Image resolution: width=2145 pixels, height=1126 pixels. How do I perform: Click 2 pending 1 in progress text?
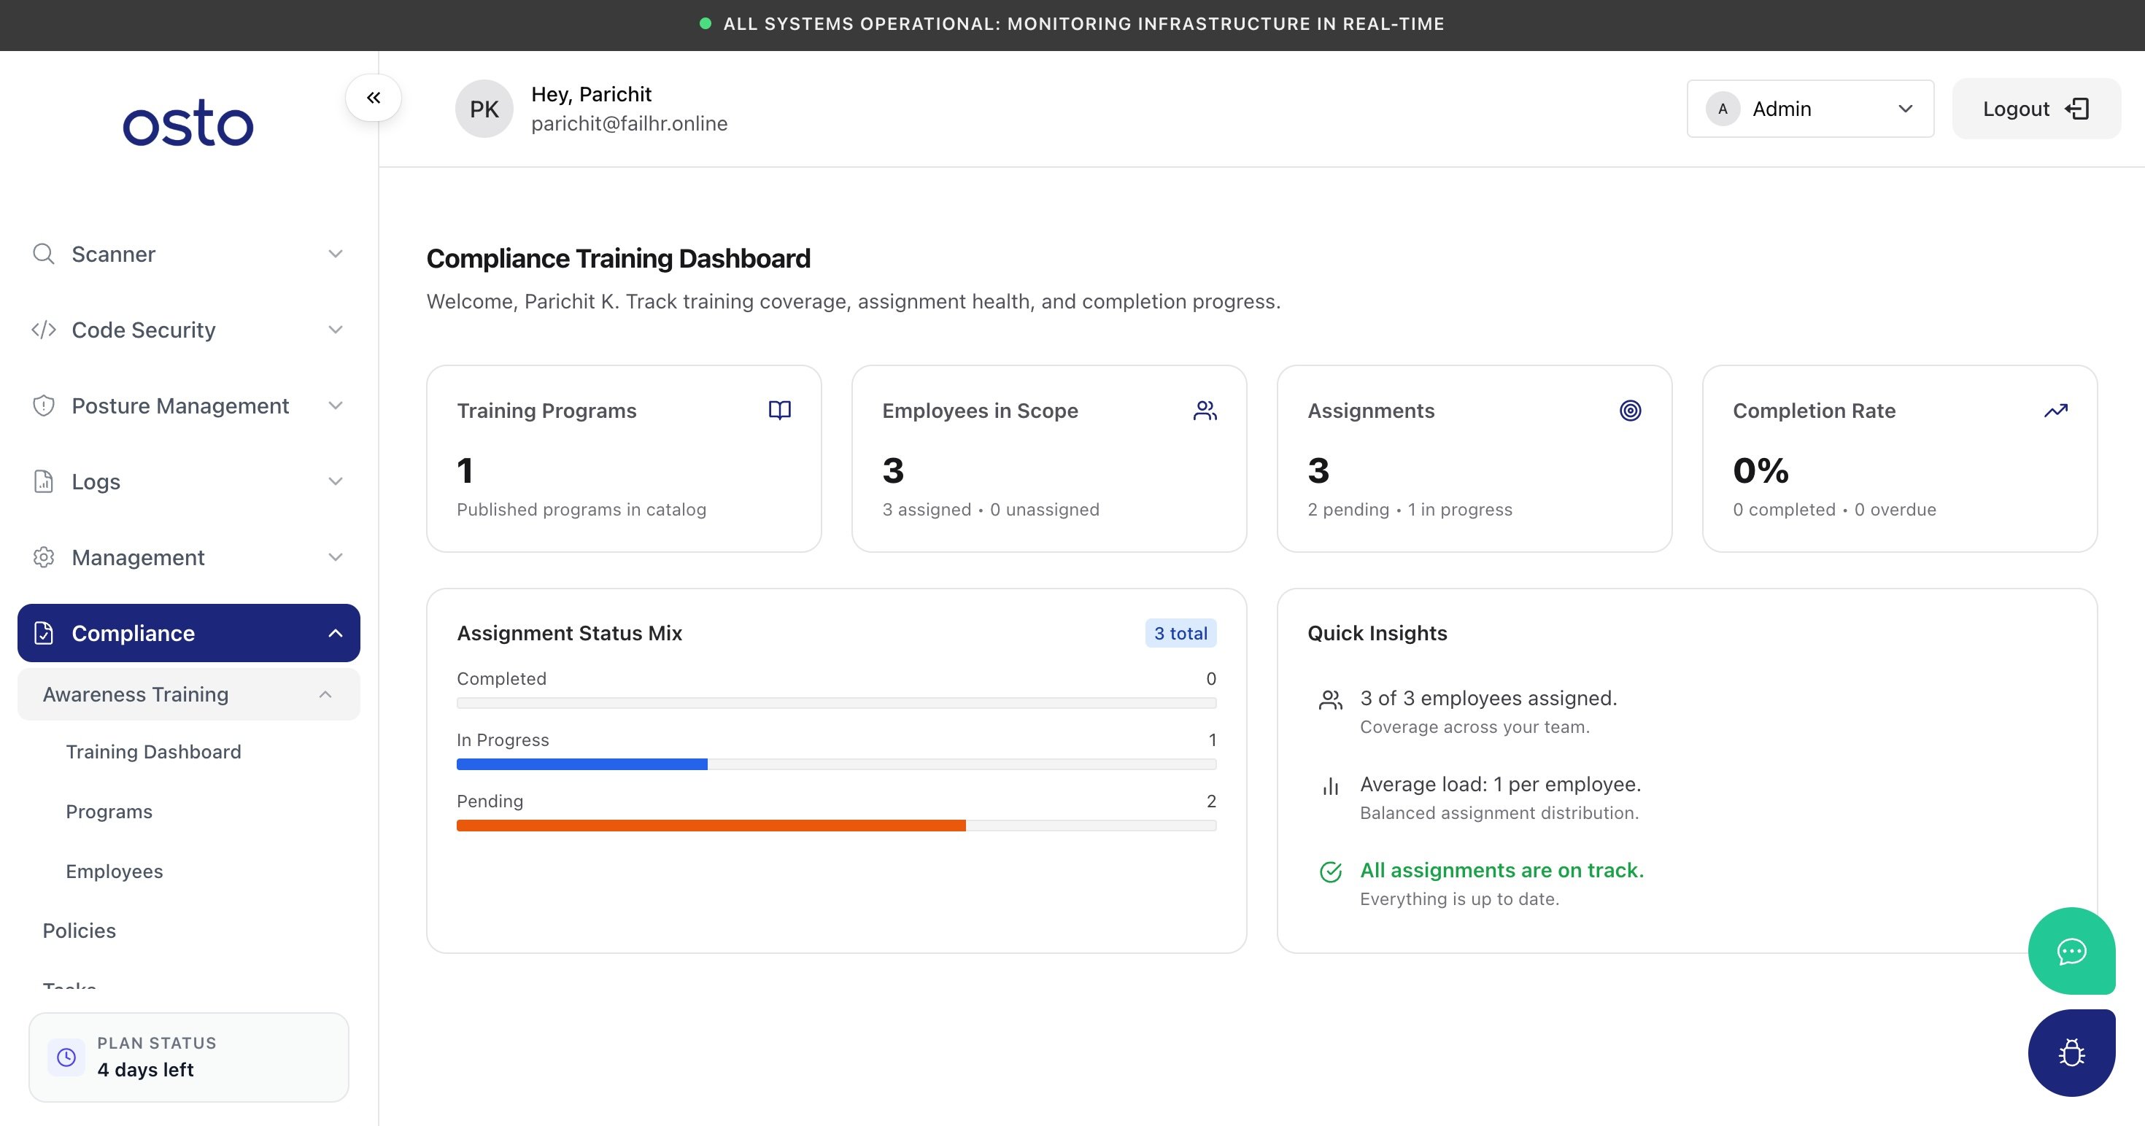(1410, 509)
